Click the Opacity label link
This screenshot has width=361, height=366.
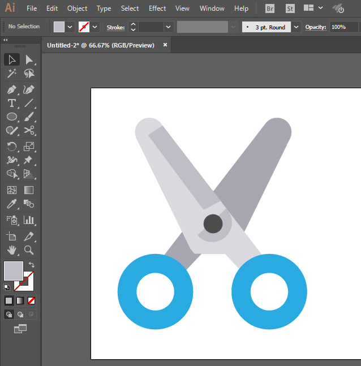point(316,27)
